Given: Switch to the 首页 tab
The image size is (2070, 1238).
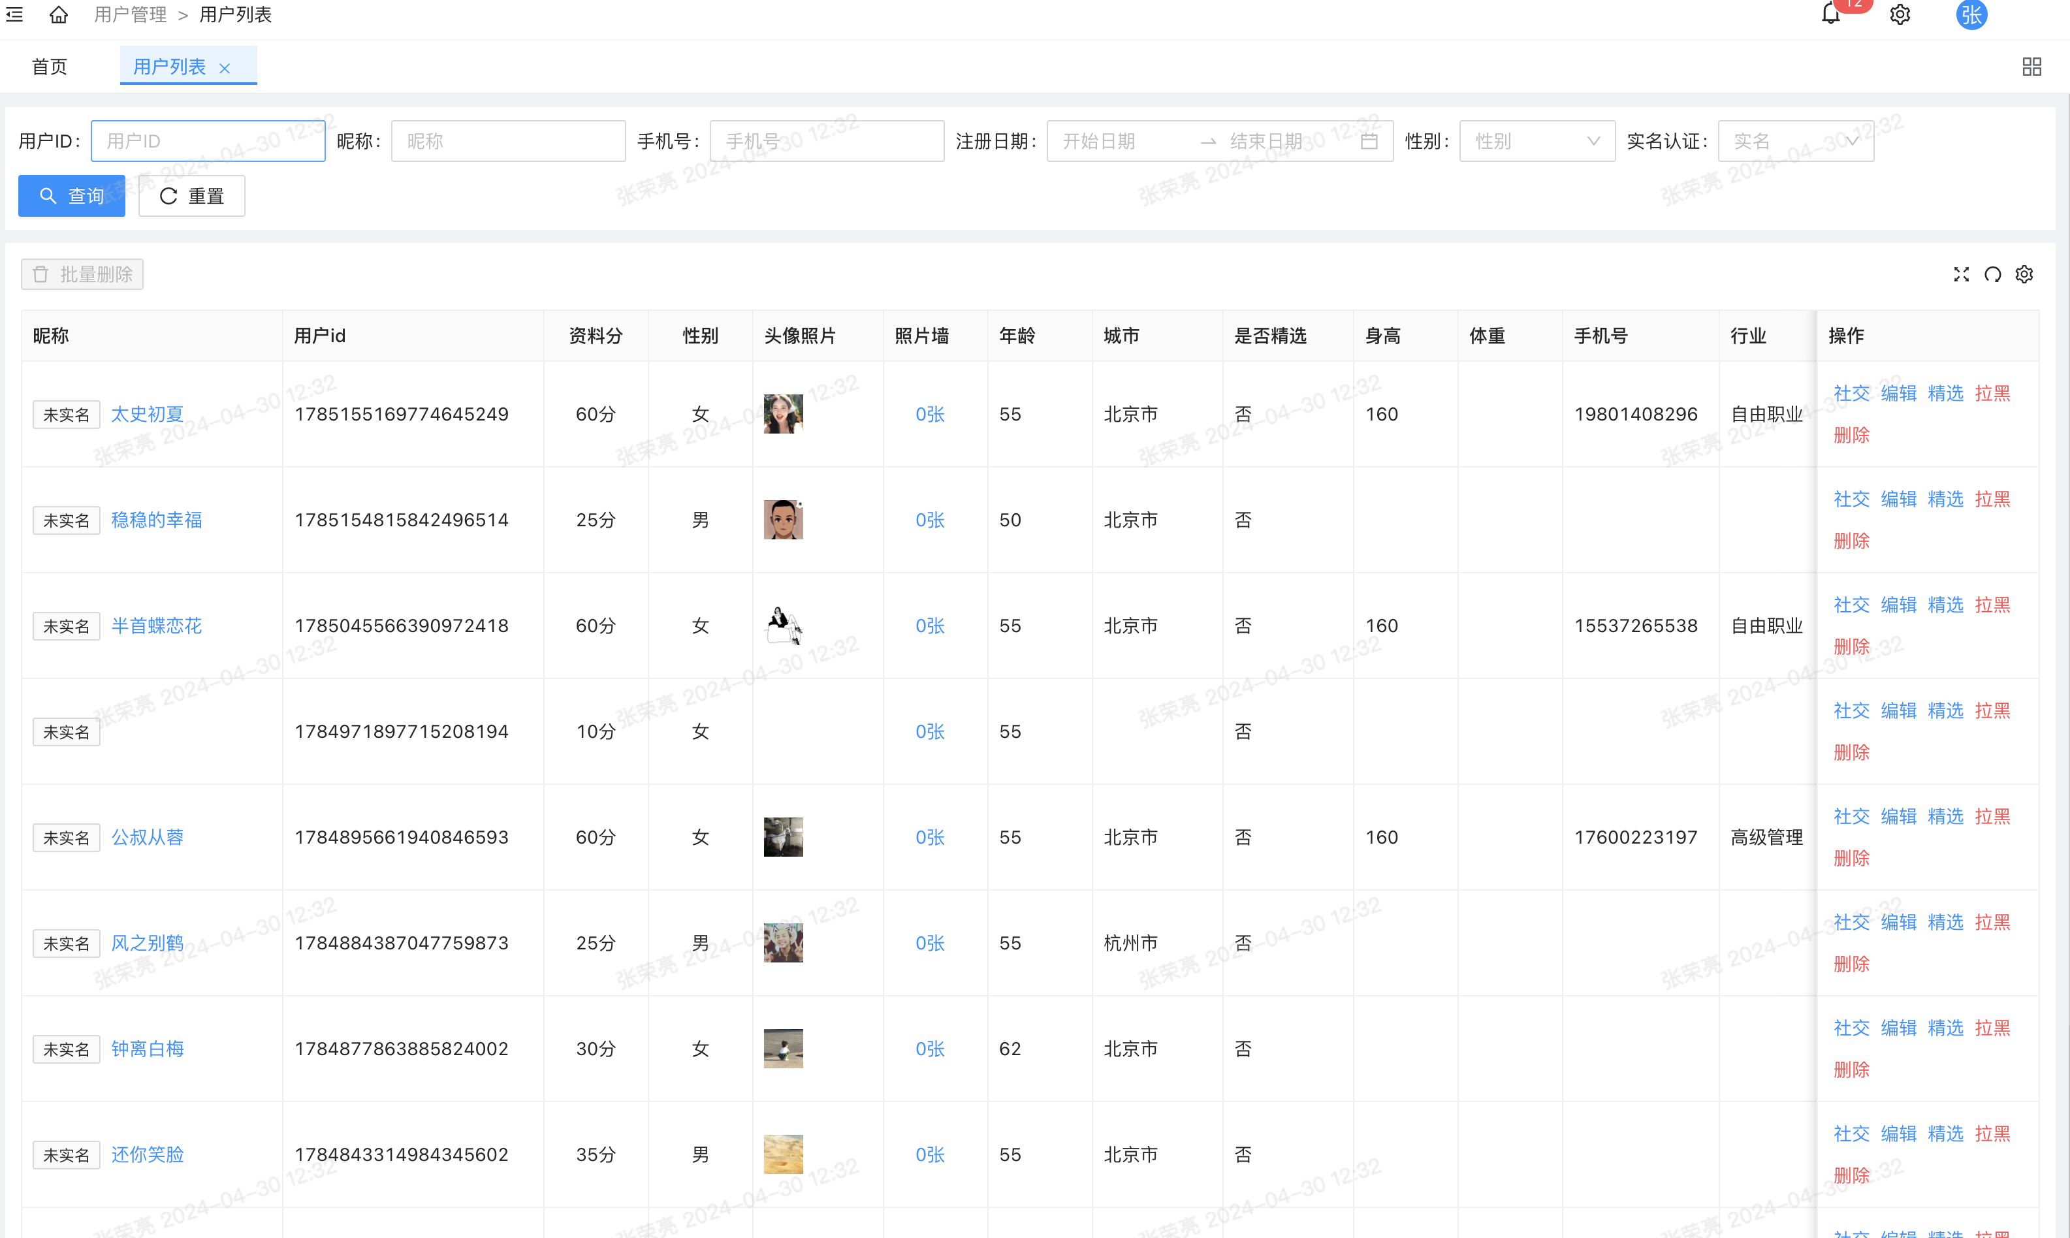Looking at the screenshot, I should (50, 67).
